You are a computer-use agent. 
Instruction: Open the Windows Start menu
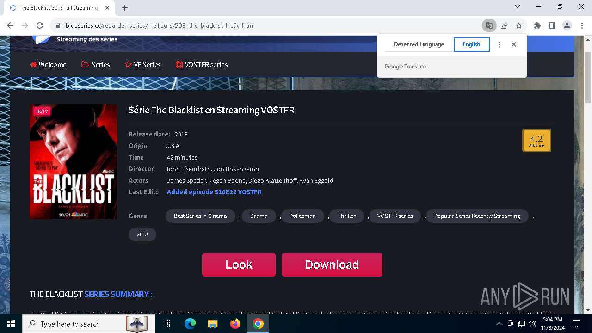pos(11,324)
